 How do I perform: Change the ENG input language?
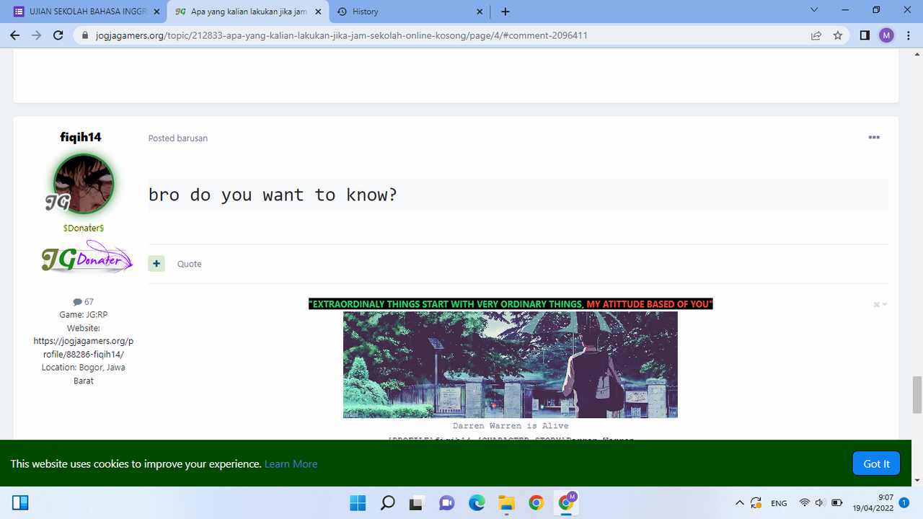[x=779, y=503]
